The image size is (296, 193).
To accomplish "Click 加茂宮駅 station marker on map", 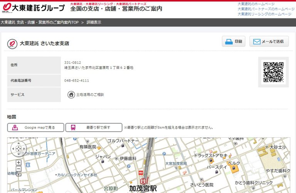I will tap(143, 181).
